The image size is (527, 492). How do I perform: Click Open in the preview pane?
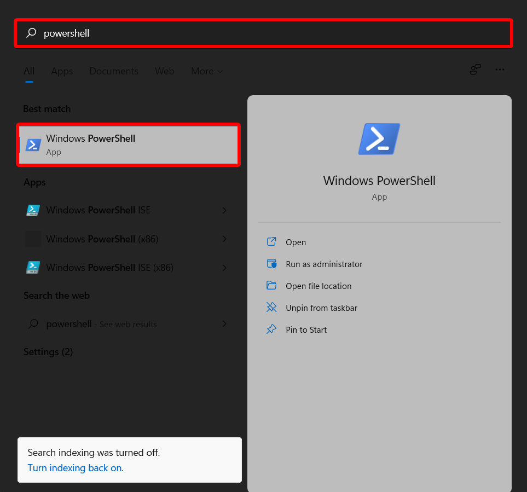296,242
